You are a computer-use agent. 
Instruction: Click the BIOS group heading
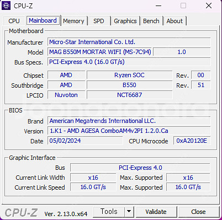pos(15,110)
